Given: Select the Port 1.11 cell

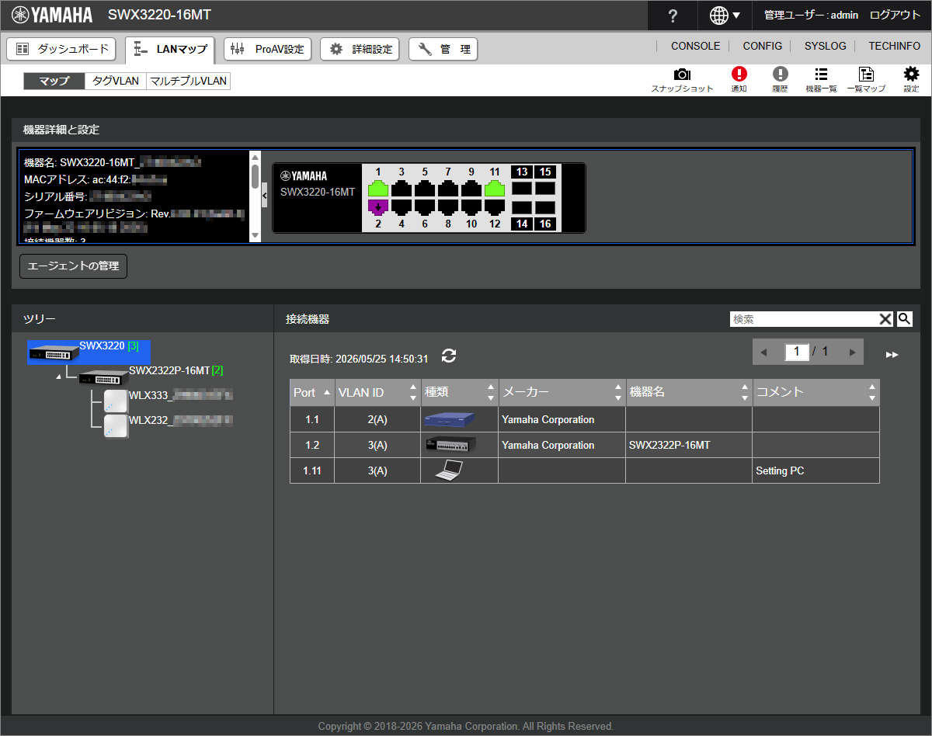Looking at the screenshot, I should (x=312, y=470).
